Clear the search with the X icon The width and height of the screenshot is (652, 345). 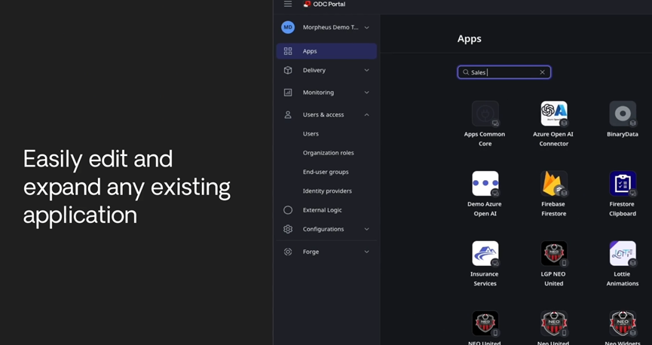click(542, 72)
